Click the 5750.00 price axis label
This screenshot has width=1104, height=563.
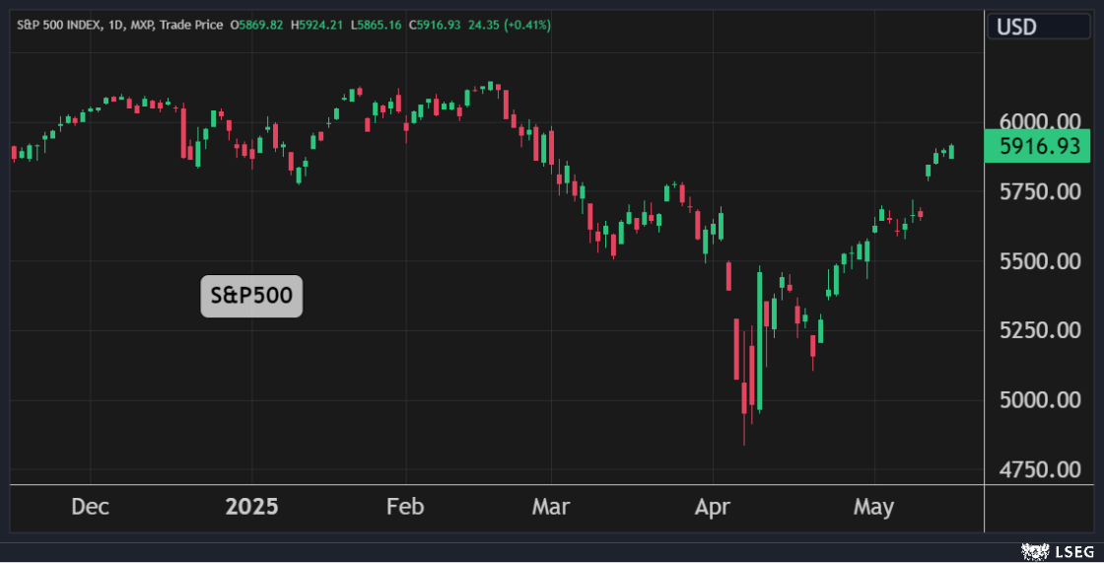[x=1039, y=190]
